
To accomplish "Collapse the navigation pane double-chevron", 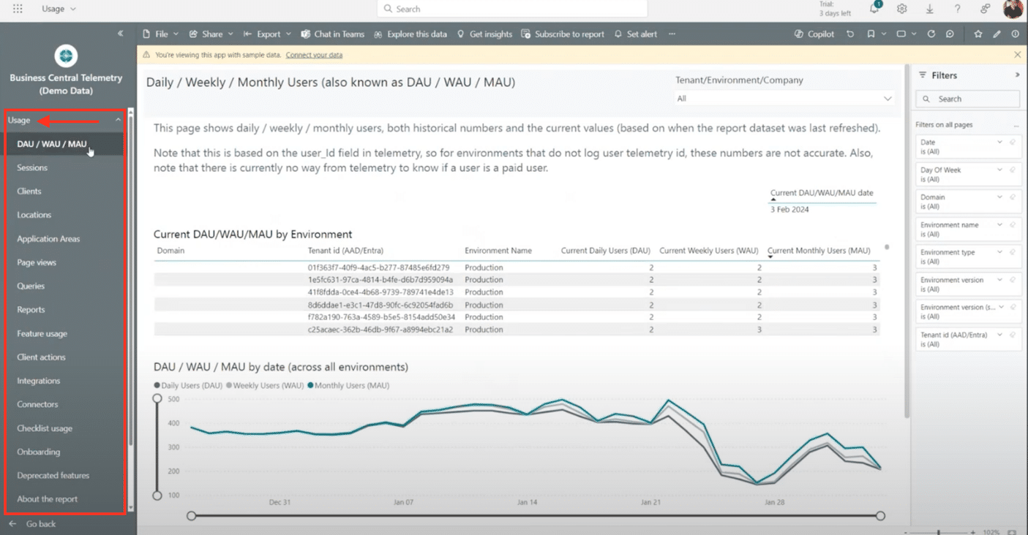I will coord(121,34).
